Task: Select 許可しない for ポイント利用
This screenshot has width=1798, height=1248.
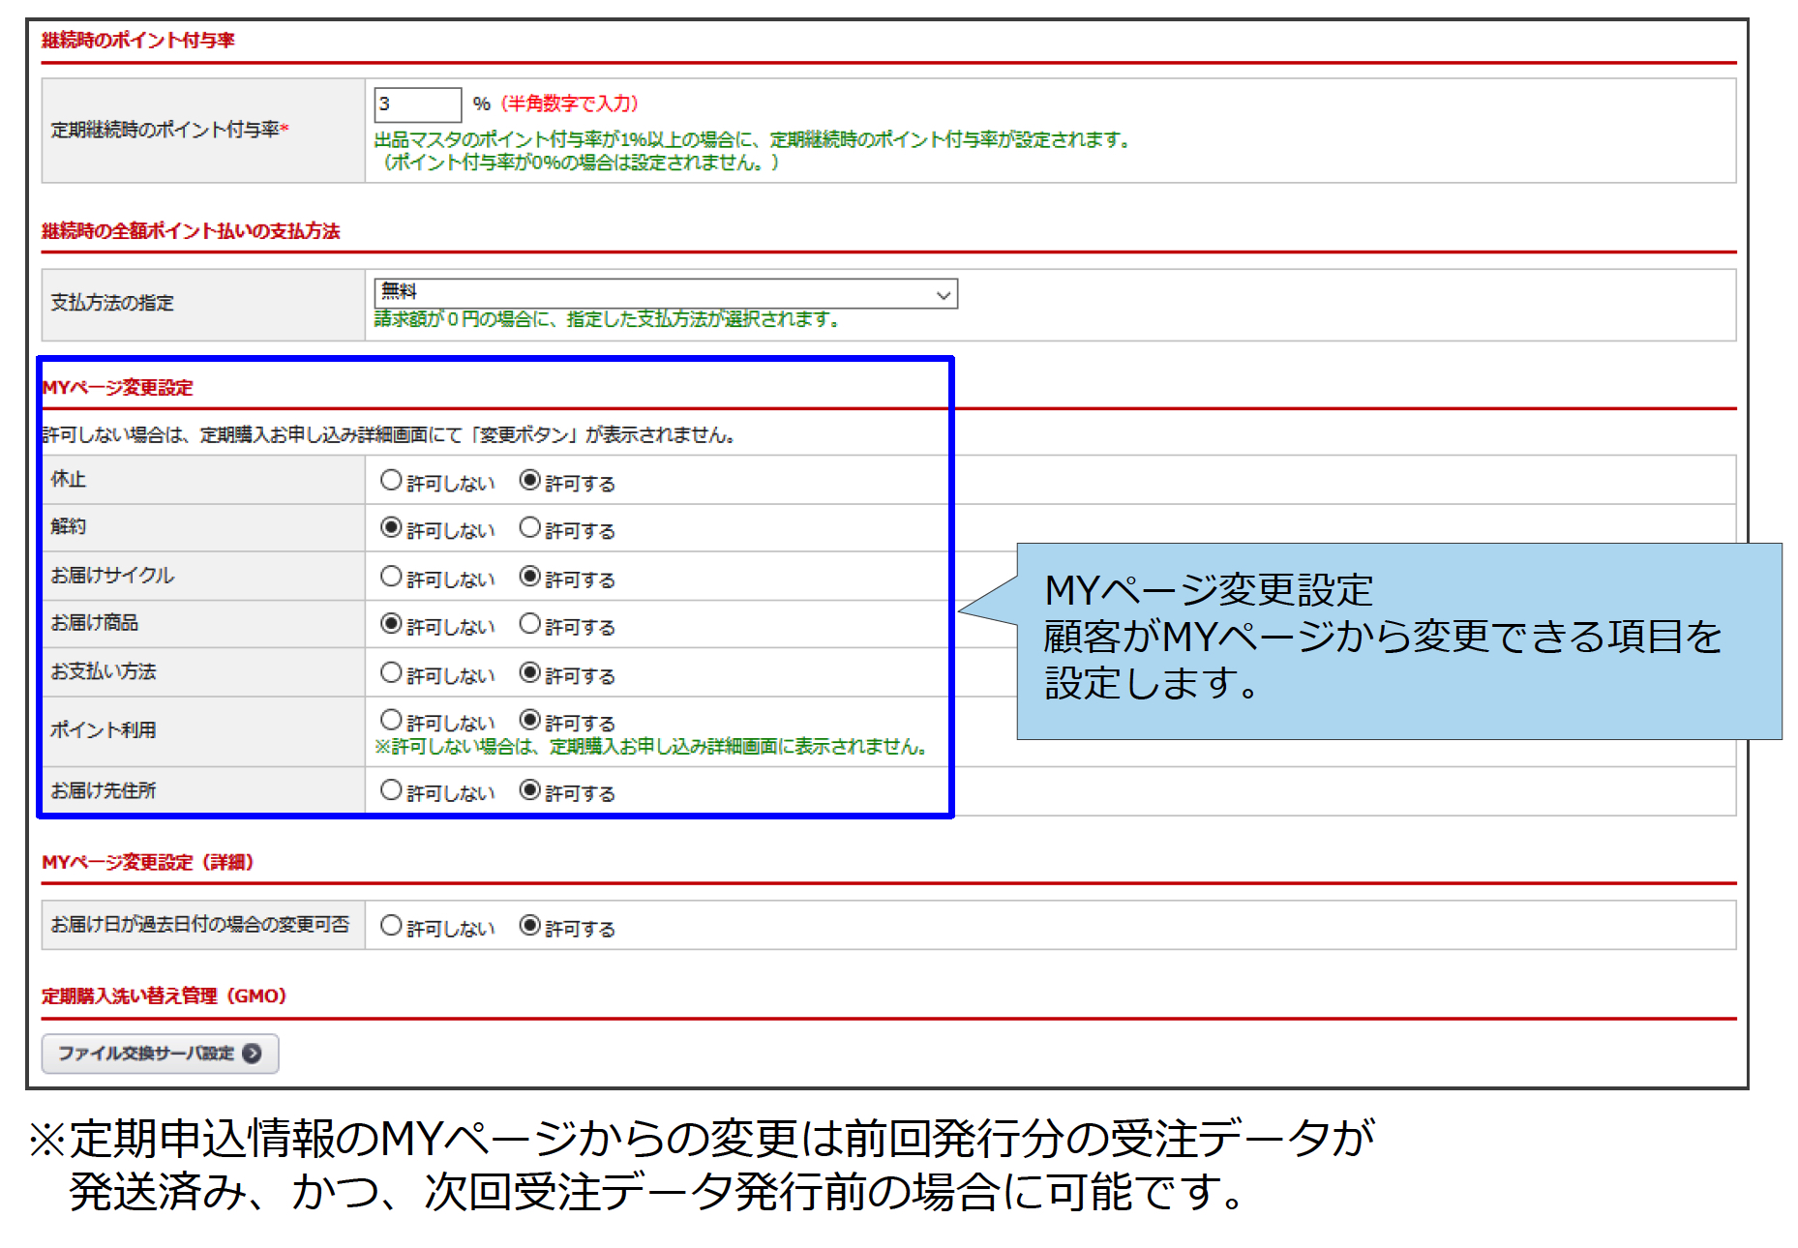Action: 391,720
